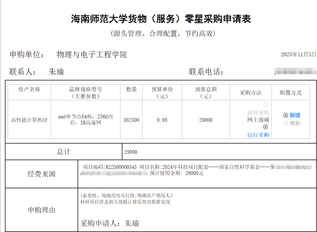Viewport: 317px width, 232px height.
Task: Click the name 朱瑜 beside 联系人
Action: point(56,72)
